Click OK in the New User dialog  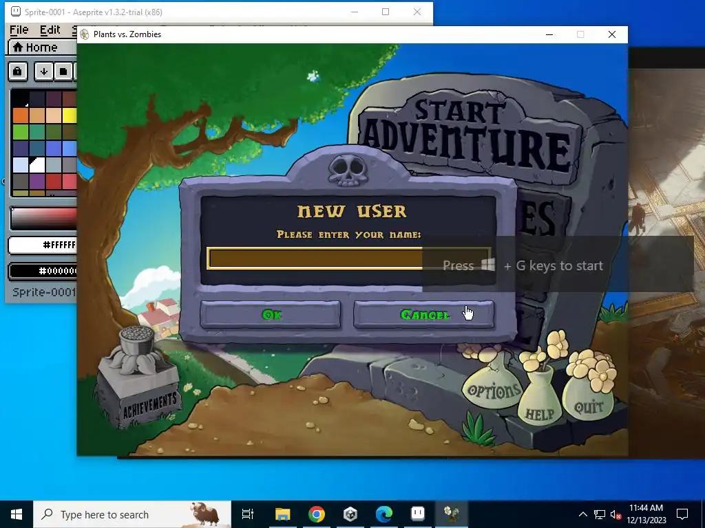pos(270,315)
